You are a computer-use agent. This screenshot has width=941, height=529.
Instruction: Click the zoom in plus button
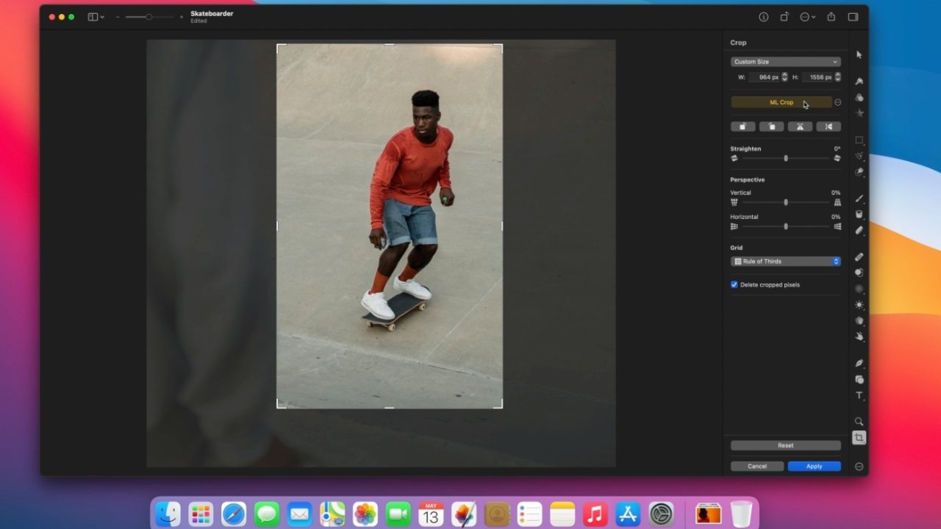182,17
